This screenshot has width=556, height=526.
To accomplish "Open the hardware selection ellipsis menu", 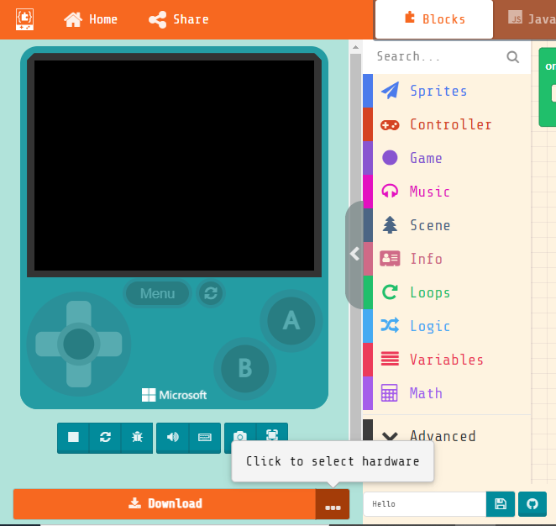I will tap(333, 504).
